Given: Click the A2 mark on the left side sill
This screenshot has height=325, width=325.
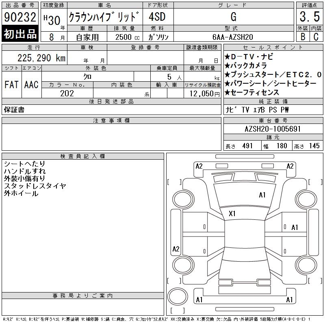Looking at the screenshot, I should [x=175, y=249].
